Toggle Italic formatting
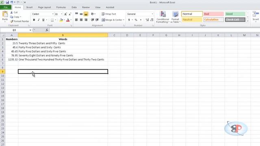The height and width of the screenshot is (146, 260). (39, 20)
